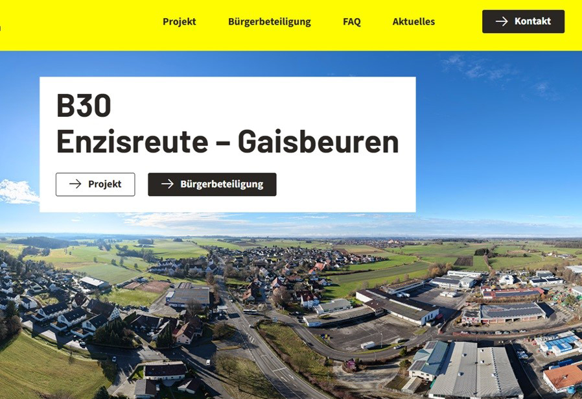Click the outlined Projekt button in the hero card
582x399 pixels.
pos(95,184)
